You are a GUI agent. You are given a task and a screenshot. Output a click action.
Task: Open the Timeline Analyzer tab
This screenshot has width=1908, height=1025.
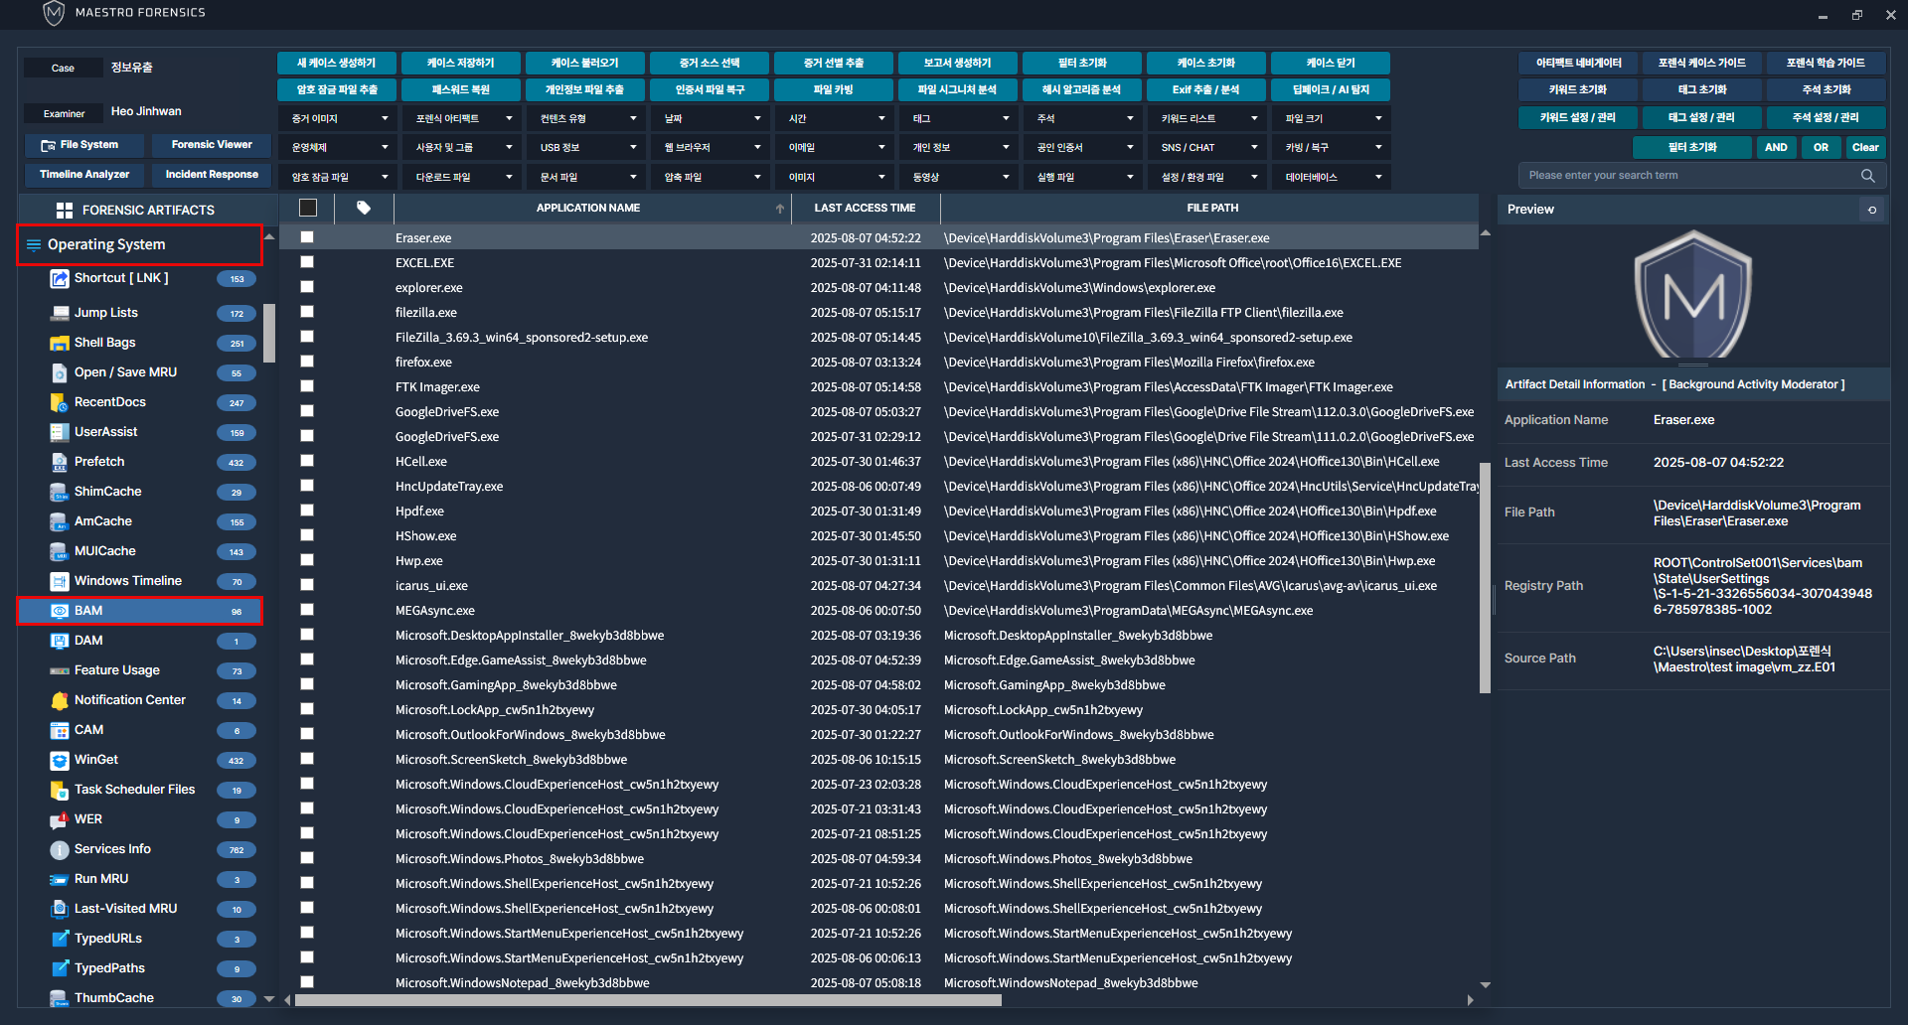tap(84, 175)
